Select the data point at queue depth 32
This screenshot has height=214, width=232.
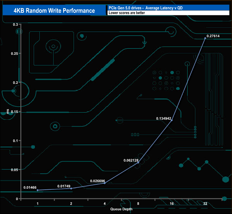coord(205,38)
